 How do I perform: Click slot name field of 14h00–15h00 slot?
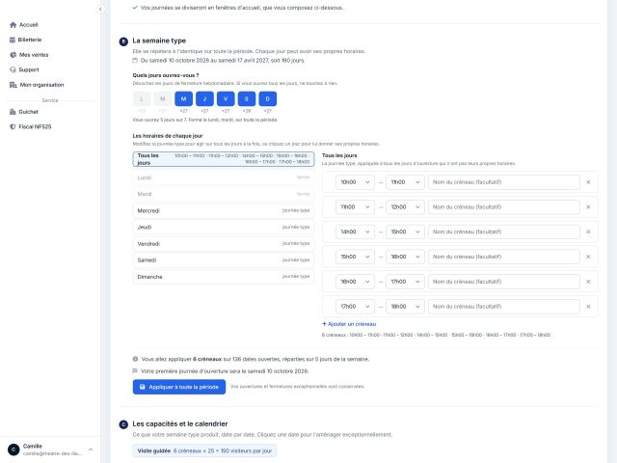point(503,231)
